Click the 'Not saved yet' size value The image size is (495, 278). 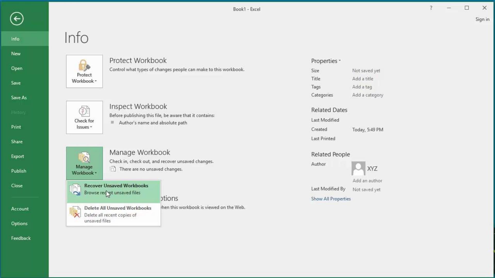tap(366, 71)
